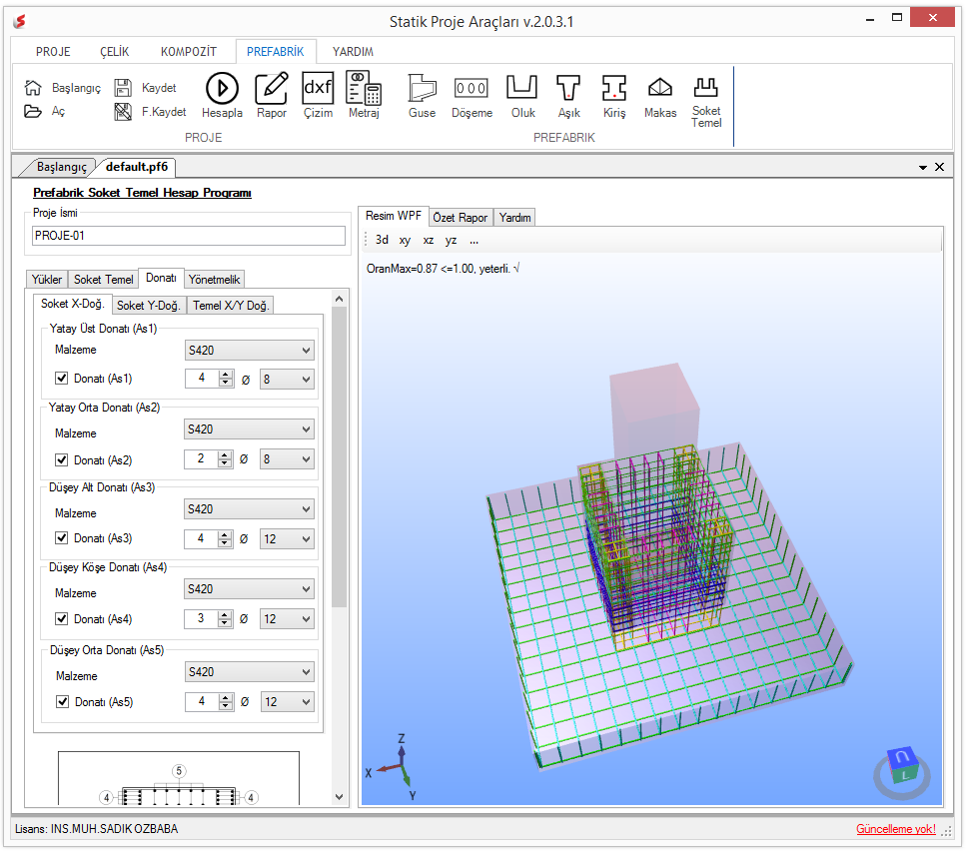The width and height of the screenshot is (967, 851).
Task: Run calculation with Hesapla icon
Action: (222, 88)
